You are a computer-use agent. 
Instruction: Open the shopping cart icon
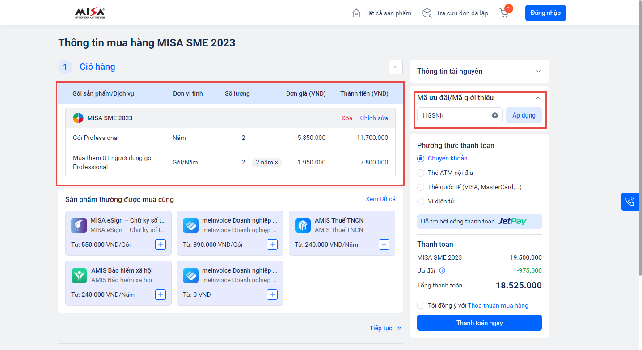504,13
